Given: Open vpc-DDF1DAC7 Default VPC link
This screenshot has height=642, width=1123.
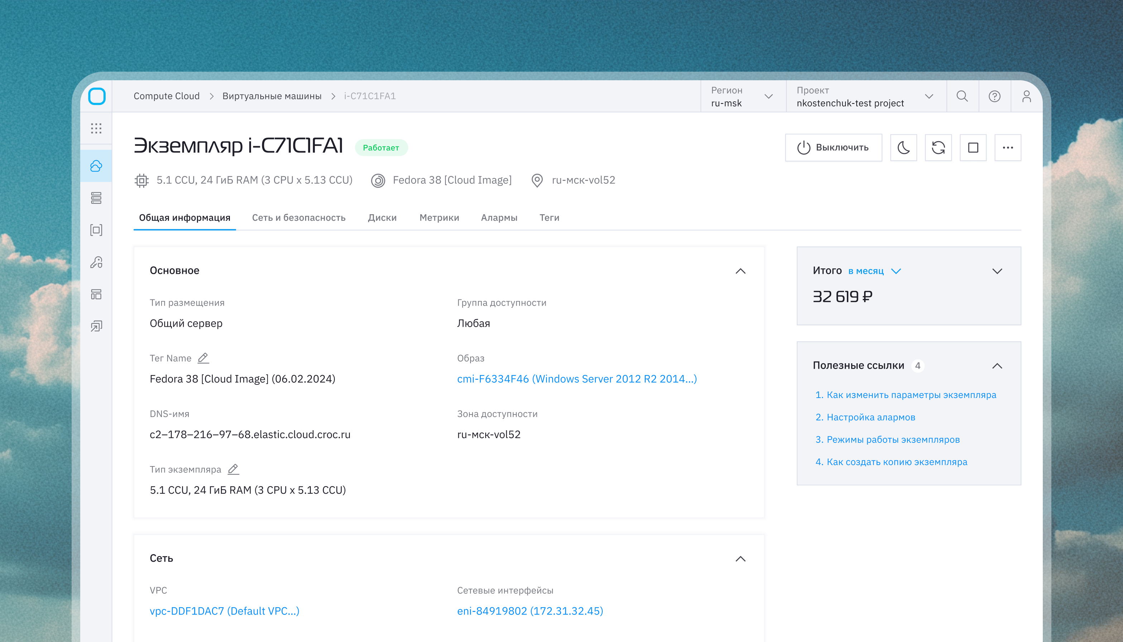Looking at the screenshot, I should coord(224,611).
